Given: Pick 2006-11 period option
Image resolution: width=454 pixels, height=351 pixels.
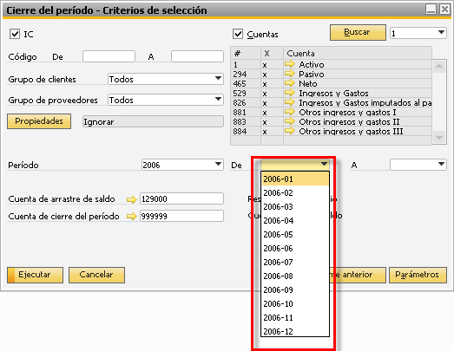Looking at the screenshot, I should (295, 318).
